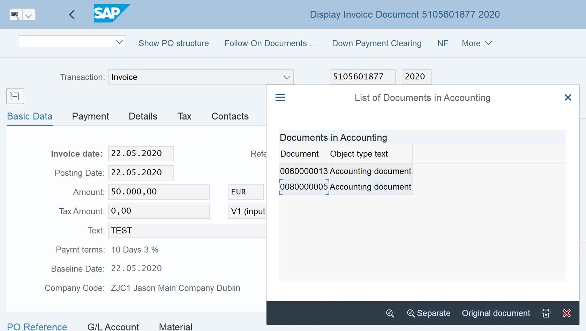The width and height of the screenshot is (586, 331).
Task: Click the Invoice date field
Action: pos(141,154)
